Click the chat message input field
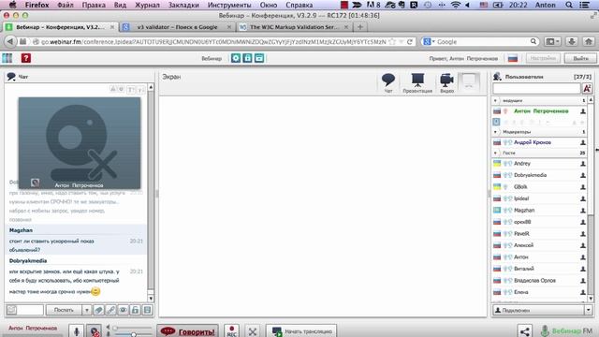The height and width of the screenshot is (337, 599). (30, 310)
